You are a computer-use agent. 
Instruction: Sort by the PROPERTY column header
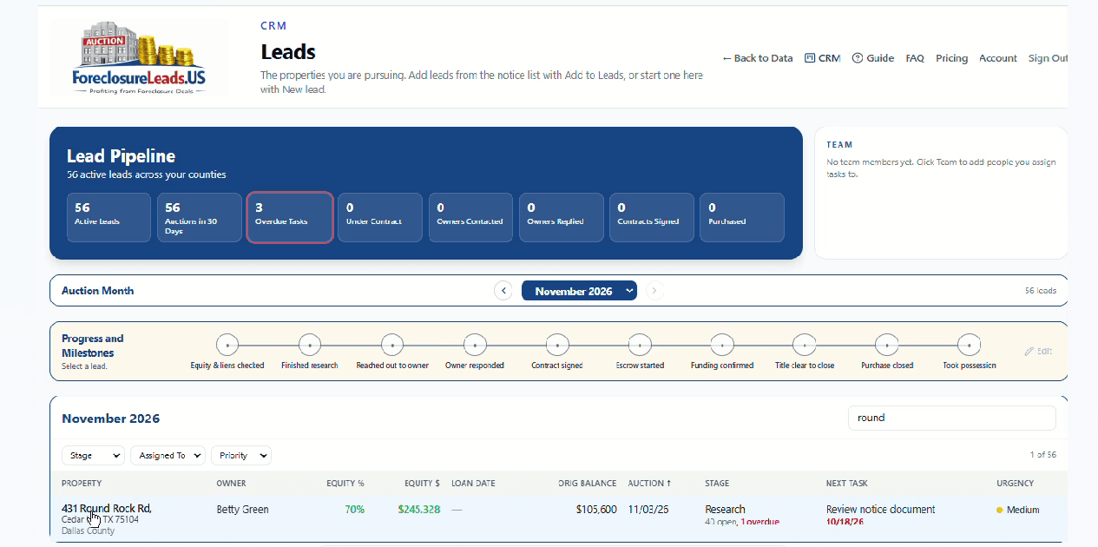tap(82, 484)
